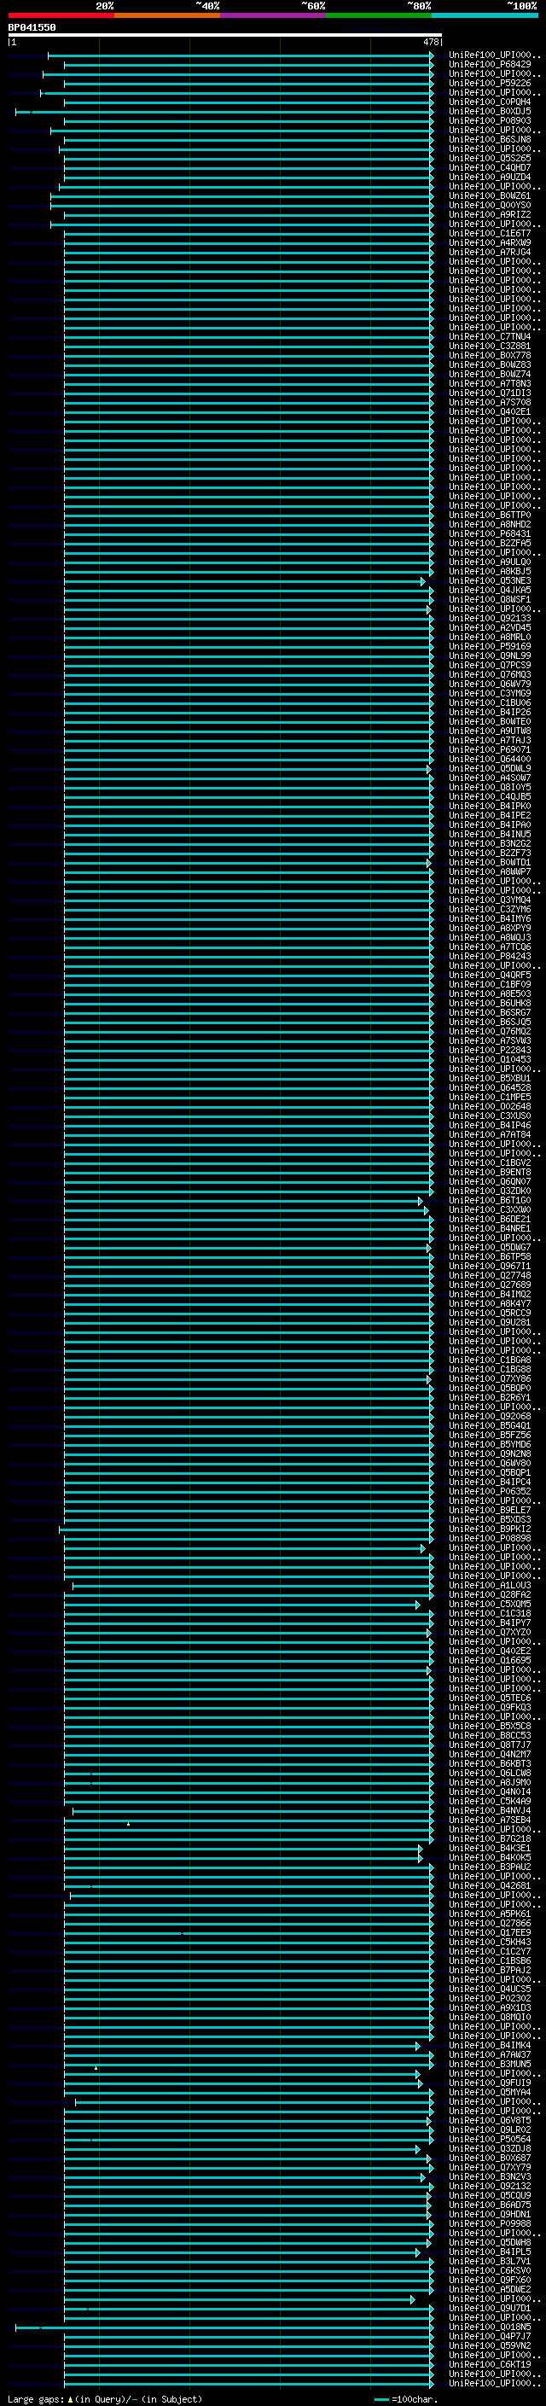Click the query end position 478
The height and width of the screenshot is (2406, 546).
click(x=430, y=42)
